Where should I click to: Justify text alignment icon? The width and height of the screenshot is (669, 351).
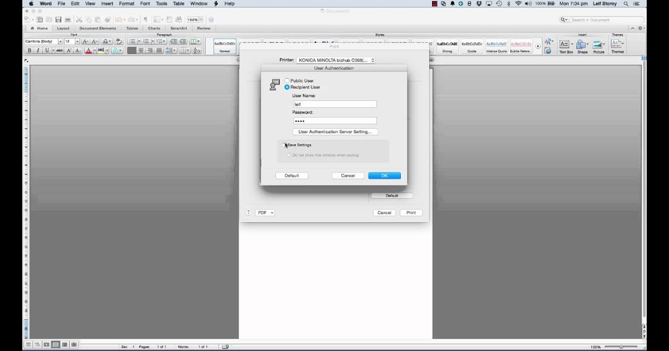(159, 50)
